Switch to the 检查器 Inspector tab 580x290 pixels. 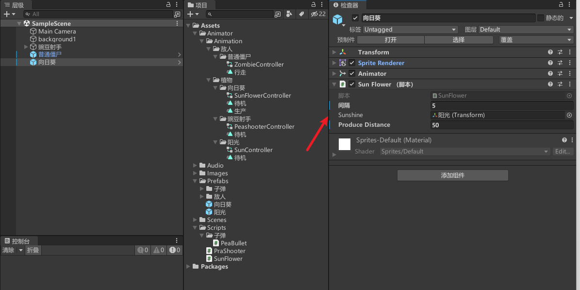point(348,5)
